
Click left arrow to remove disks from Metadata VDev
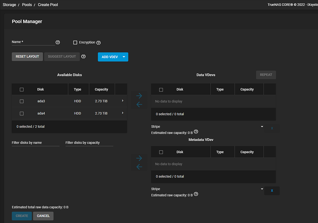139,167
